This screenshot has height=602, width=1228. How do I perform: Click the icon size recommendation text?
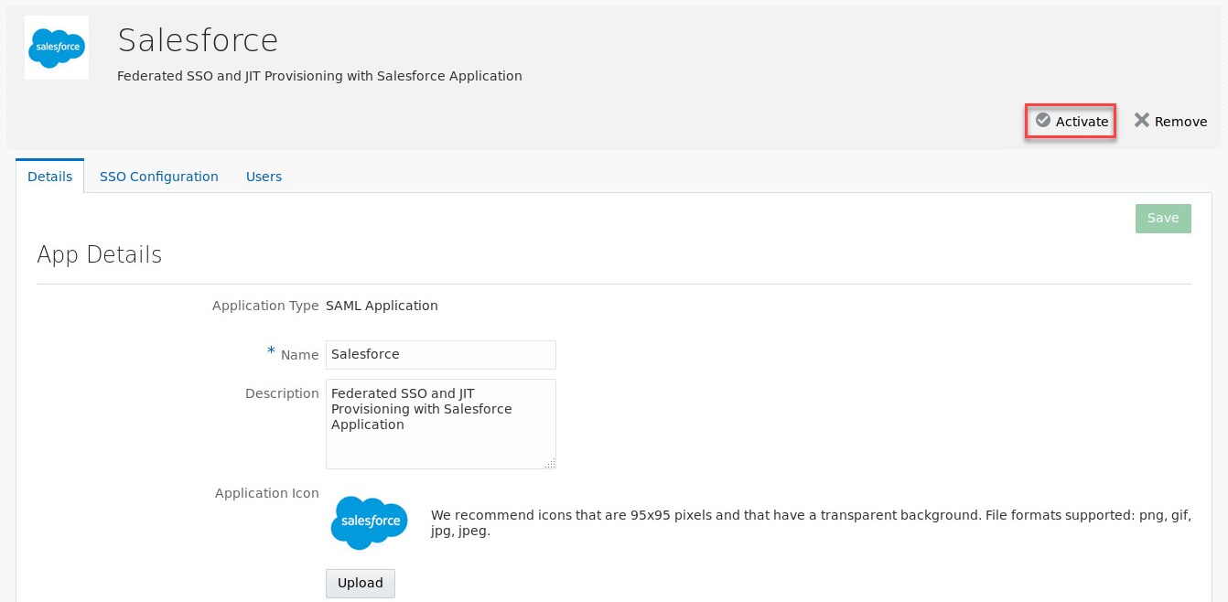811,522
